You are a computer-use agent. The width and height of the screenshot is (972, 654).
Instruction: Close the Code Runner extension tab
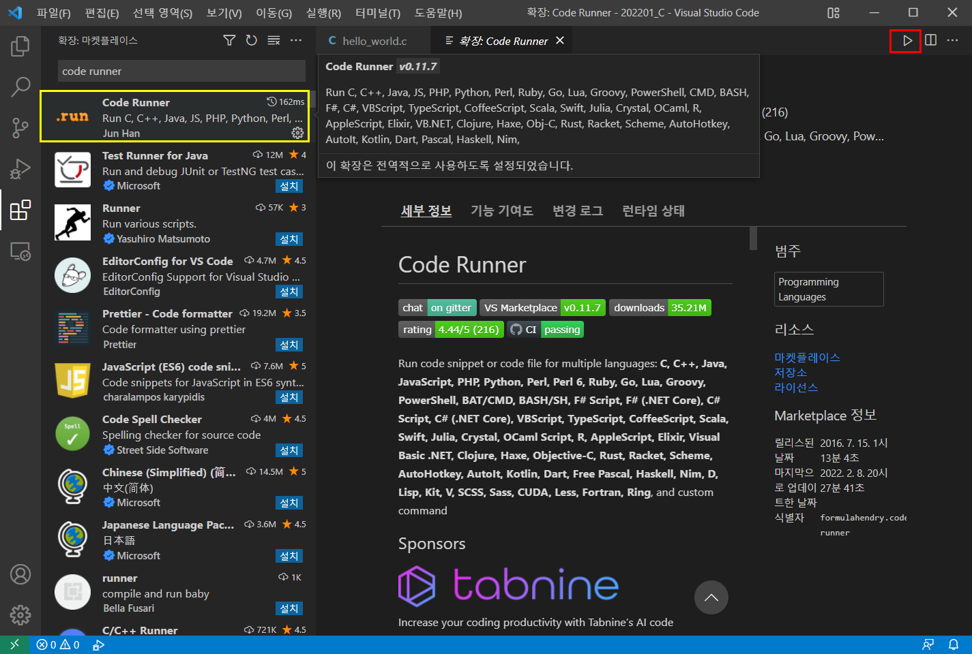pyautogui.click(x=560, y=41)
